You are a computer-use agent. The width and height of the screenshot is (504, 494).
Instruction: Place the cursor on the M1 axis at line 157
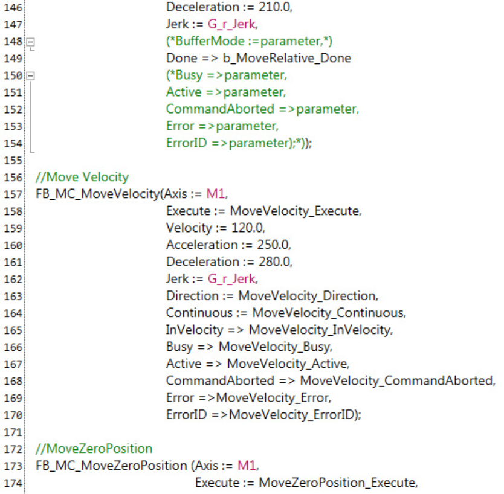pos(216,194)
